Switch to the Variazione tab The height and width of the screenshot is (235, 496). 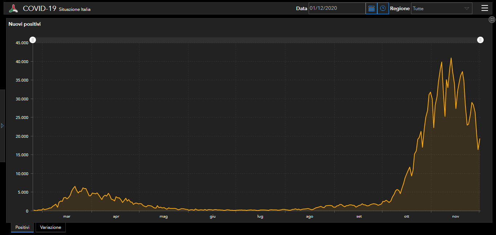tap(50, 227)
